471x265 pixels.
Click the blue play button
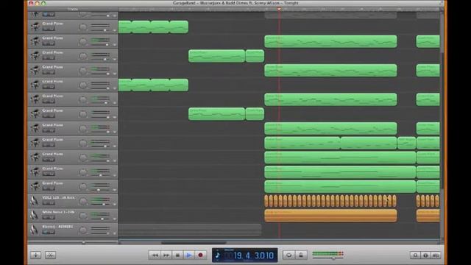189,255
